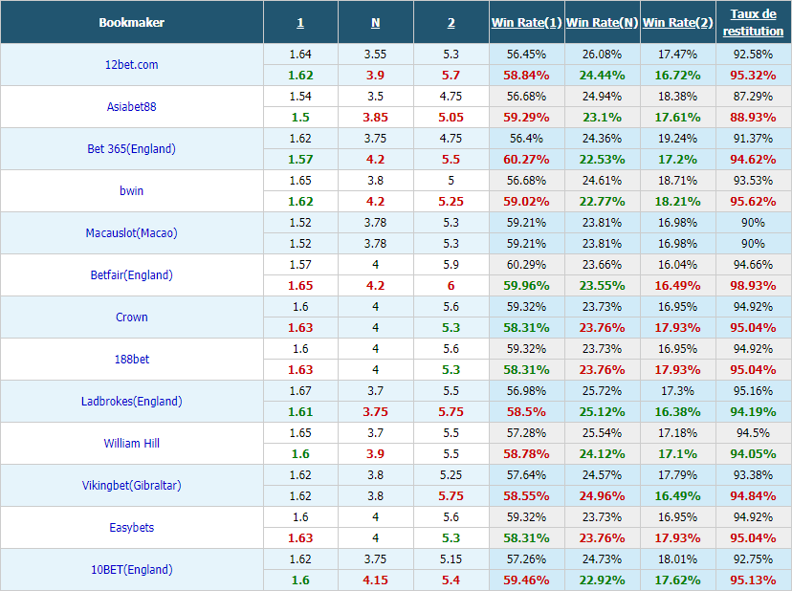This screenshot has height=591, width=792.
Task: Select 10BET's 59.46% win rate
Action: point(526,580)
